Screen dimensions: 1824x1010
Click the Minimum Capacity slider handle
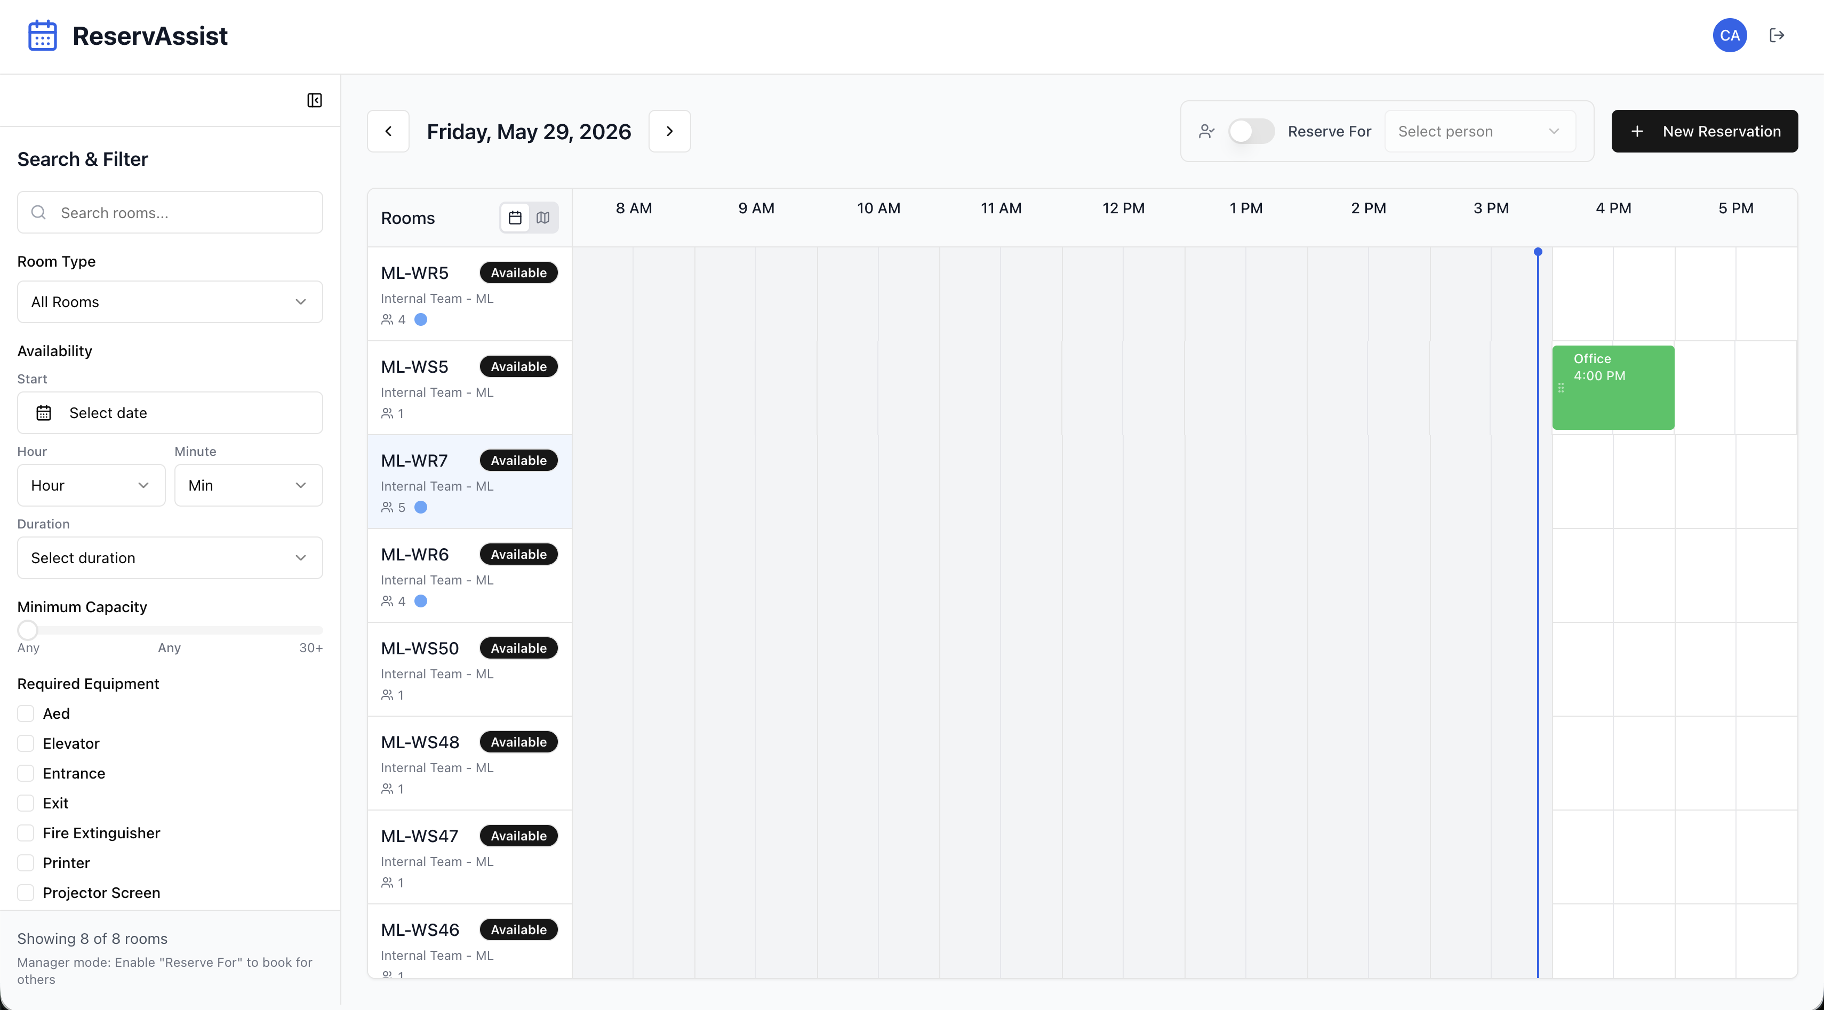click(28, 630)
